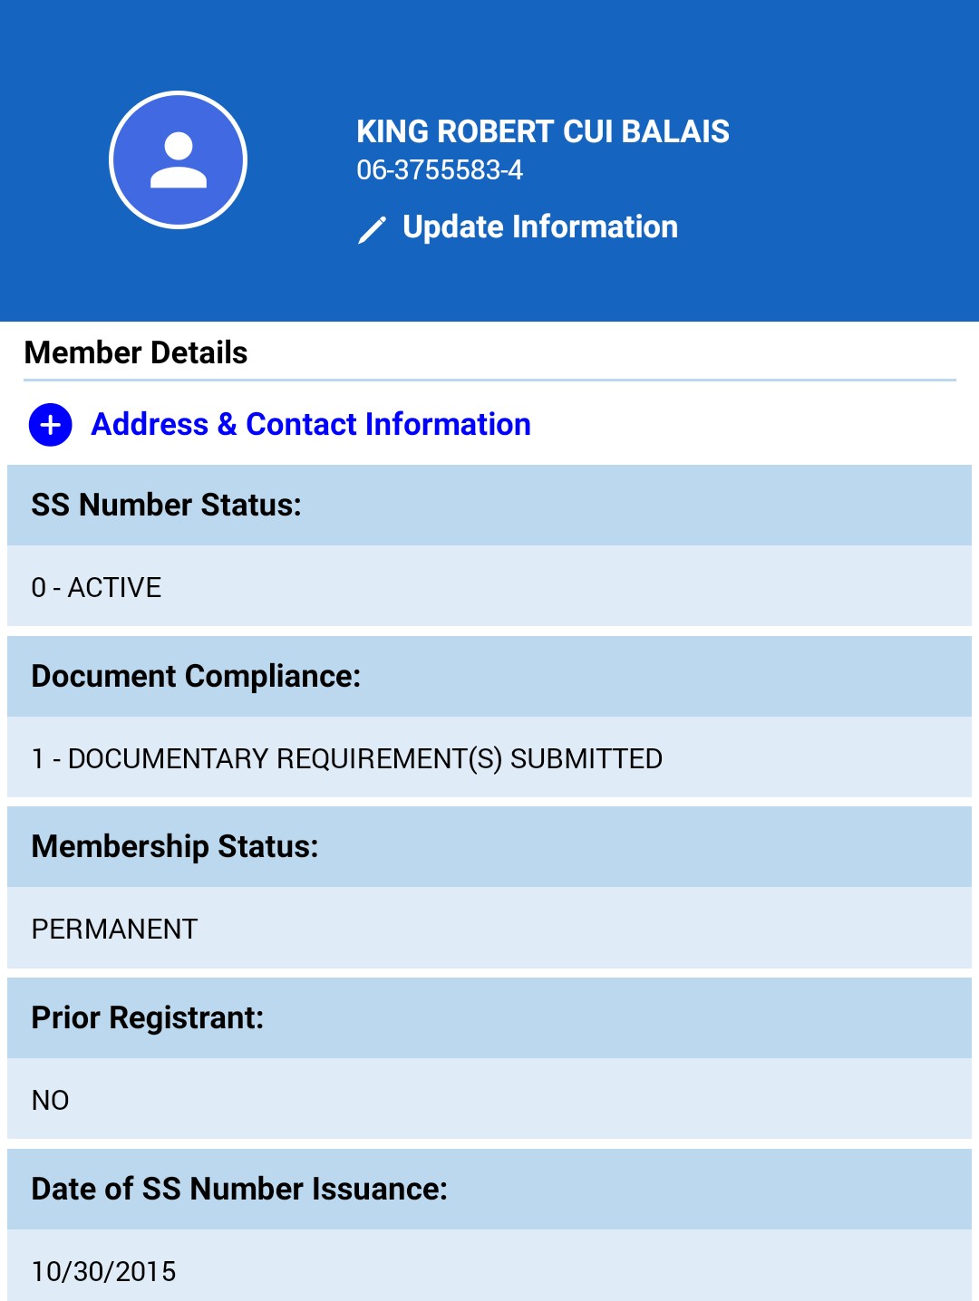This screenshot has width=979, height=1301.
Task: Click the profile avatar icon
Action: [x=178, y=160]
